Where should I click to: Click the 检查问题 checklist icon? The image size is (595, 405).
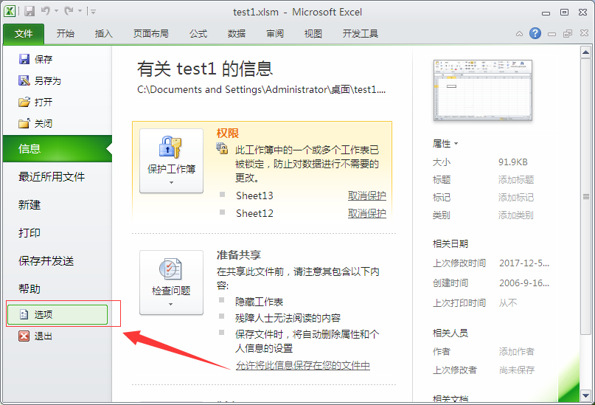coord(170,269)
